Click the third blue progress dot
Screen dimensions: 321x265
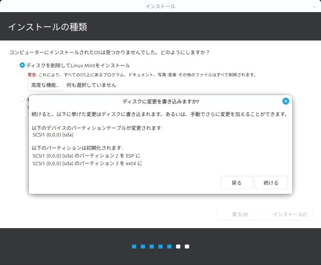coord(152,247)
